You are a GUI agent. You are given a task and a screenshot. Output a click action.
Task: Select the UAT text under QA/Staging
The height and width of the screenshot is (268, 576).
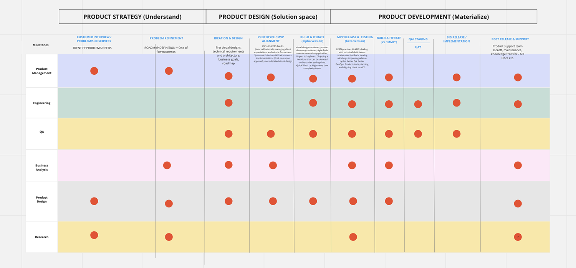[x=418, y=47]
